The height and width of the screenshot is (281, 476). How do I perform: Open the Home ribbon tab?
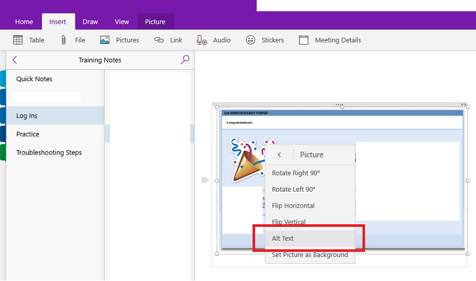[24, 22]
